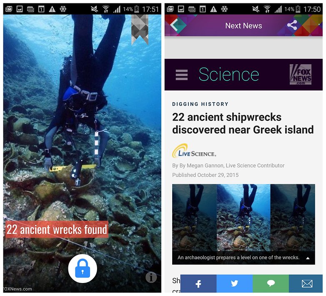This screenshot has width=326, height=296.
Task: Share article on Twitter
Action: tap(235, 283)
